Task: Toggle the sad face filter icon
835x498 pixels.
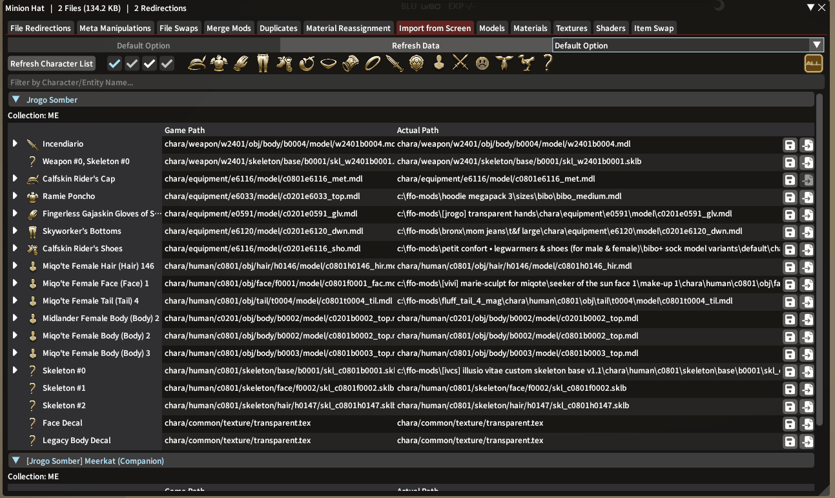Action: tap(482, 63)
